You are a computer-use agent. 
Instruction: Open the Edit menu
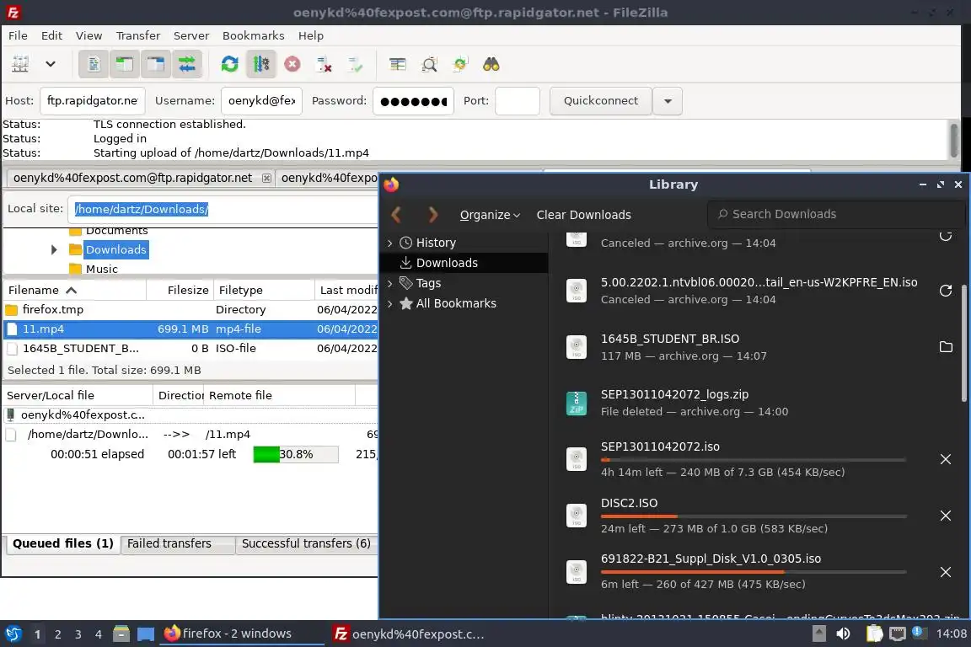click(51, 35)
